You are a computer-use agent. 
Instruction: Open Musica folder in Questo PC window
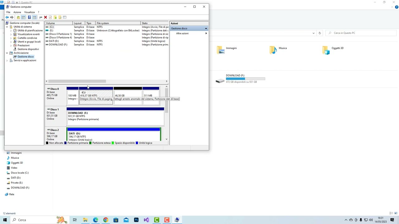(x=278, y=50)
